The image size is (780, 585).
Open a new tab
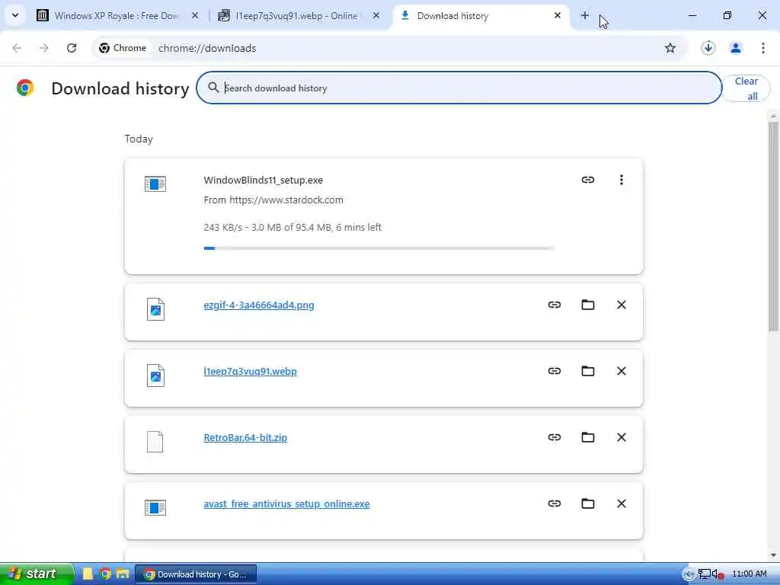tap(584, 15)
